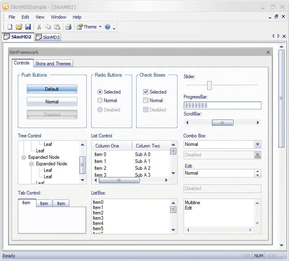Open the Window menu
289x261 pixels.
coord(58,17)
